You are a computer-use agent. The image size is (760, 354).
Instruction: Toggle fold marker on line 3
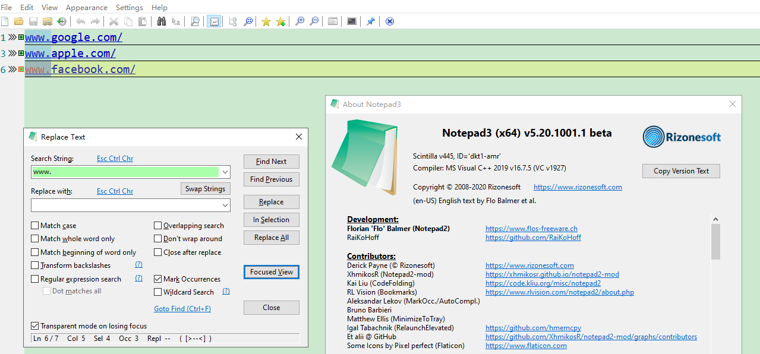[x=21, y=53]
